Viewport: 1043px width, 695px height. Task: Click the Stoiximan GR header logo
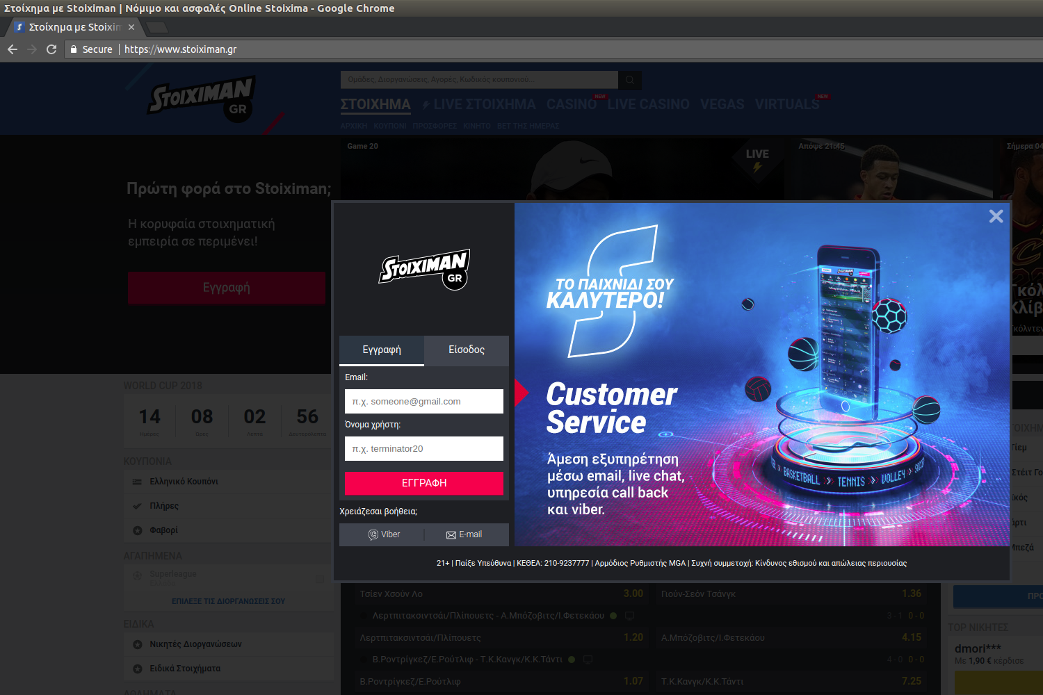202,99
